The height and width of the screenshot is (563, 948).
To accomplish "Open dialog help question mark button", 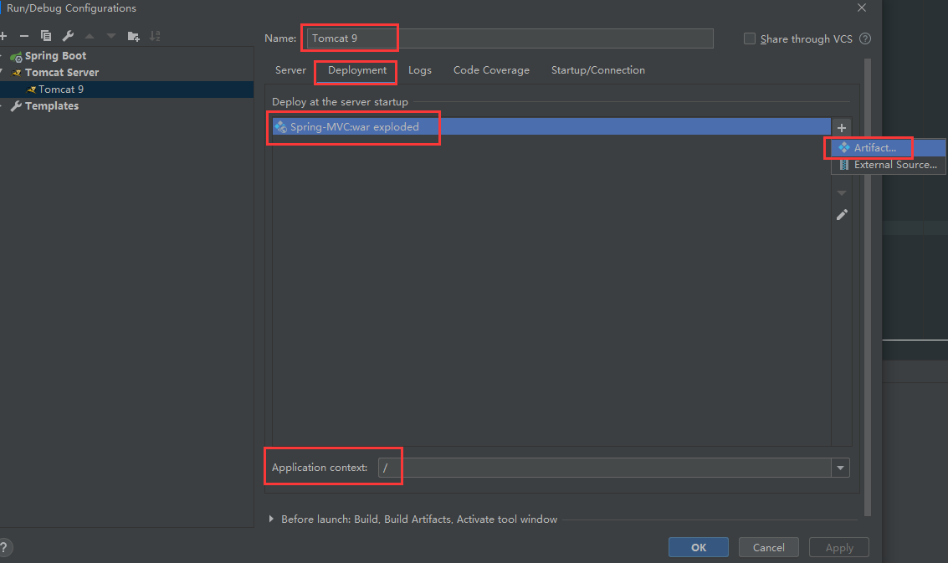I will (x=4, y=547).
